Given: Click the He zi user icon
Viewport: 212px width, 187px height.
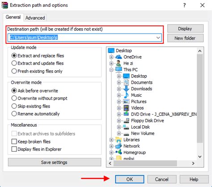Looking at the screenshot, I should tap(119, 64).
